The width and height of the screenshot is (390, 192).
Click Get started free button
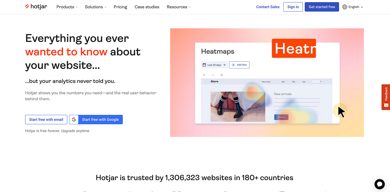tap(322, 7)
